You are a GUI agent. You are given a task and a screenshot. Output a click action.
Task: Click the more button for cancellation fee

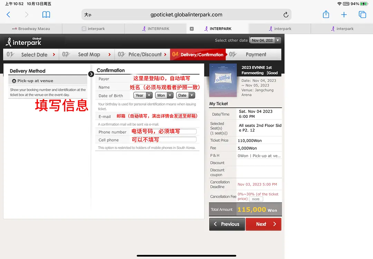click(x=256, y=199)
